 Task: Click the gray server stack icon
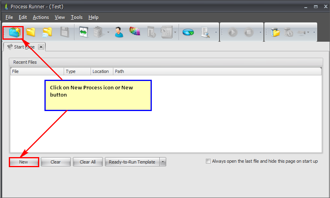(x=99, y=32)
